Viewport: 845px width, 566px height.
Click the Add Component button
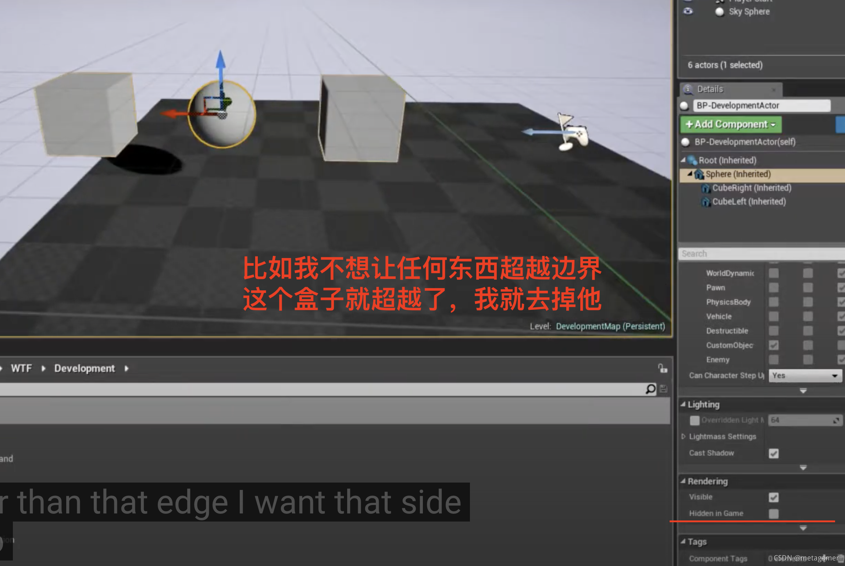tap(731, 125)
